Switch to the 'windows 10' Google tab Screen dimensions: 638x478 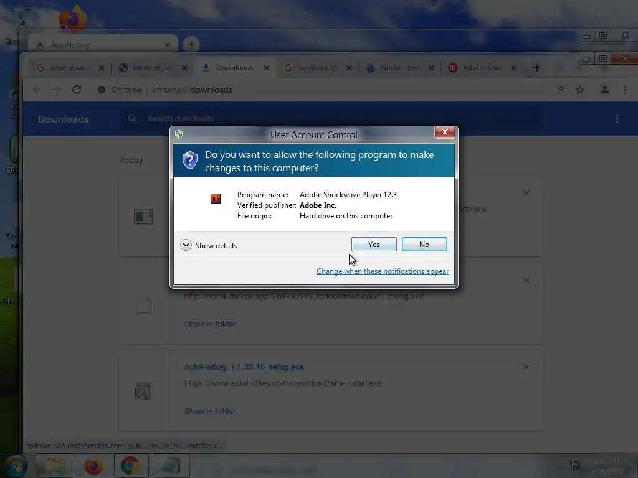tap(317, 68)
